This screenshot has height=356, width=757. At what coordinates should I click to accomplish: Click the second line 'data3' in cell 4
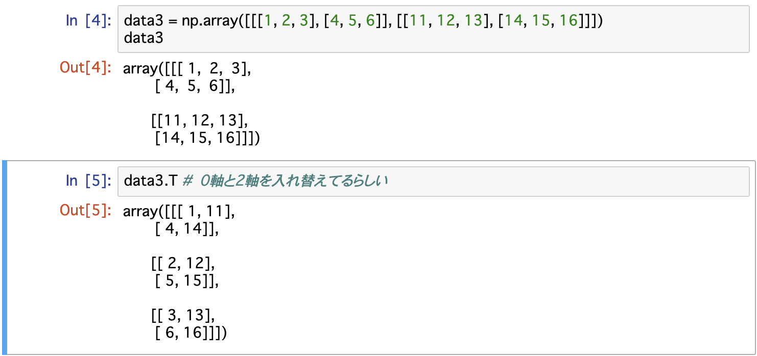point(144,38)
